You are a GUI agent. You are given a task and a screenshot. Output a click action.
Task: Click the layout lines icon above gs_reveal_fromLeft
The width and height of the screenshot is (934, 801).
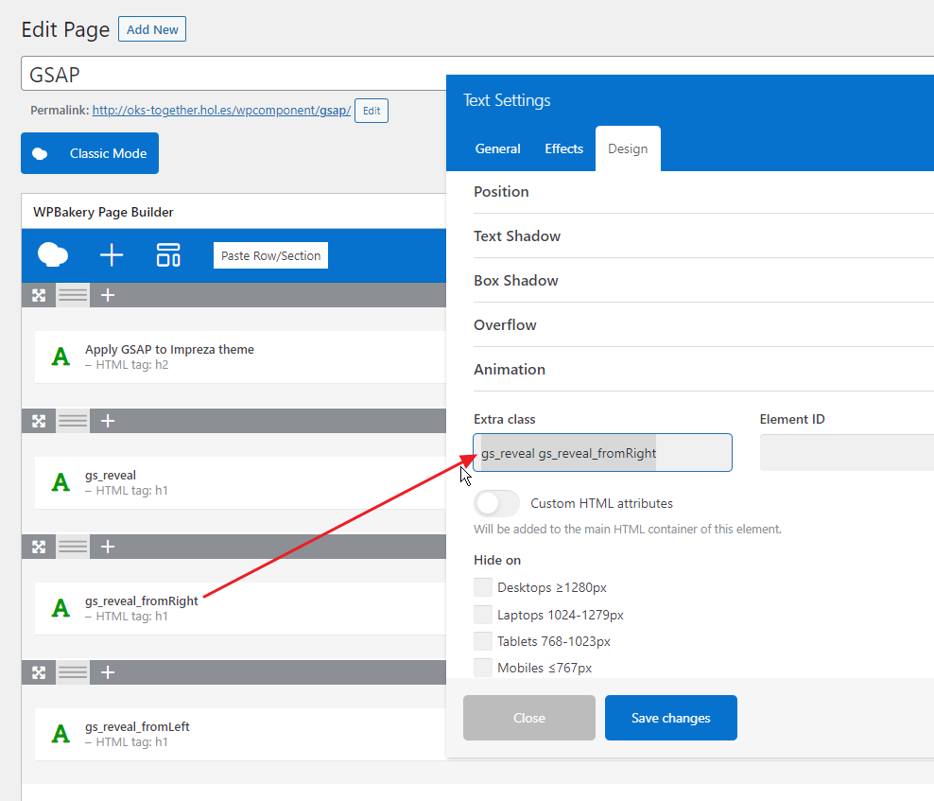[73, 672]
